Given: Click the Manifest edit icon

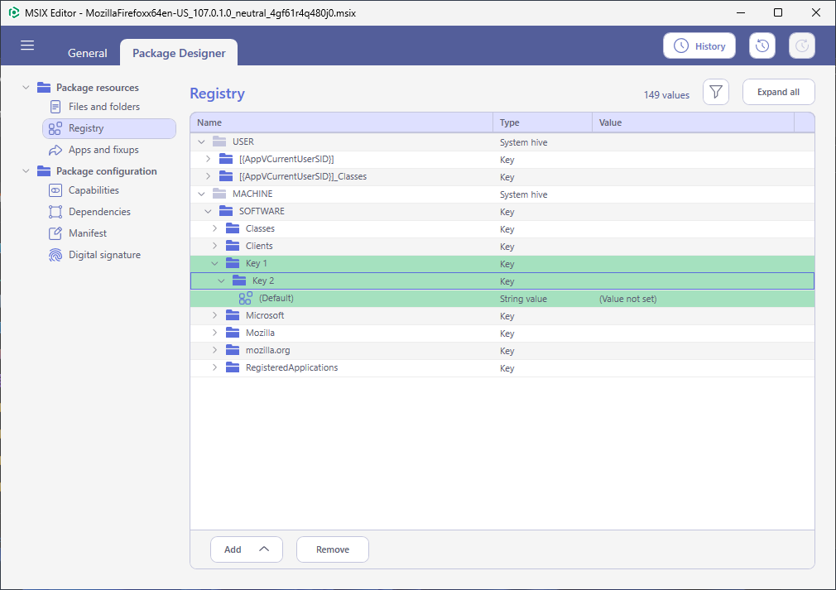Looking at the screenshot, I should click(55, 233).
